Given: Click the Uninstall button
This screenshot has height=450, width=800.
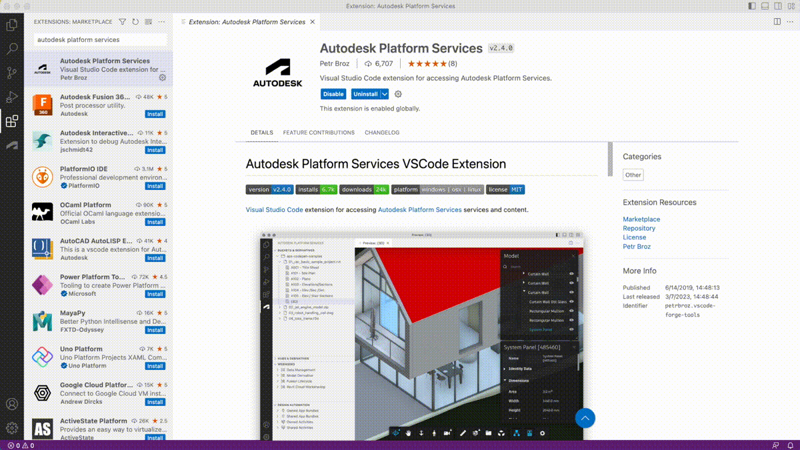Looking at the screenshot, I should tap(365, 94).
